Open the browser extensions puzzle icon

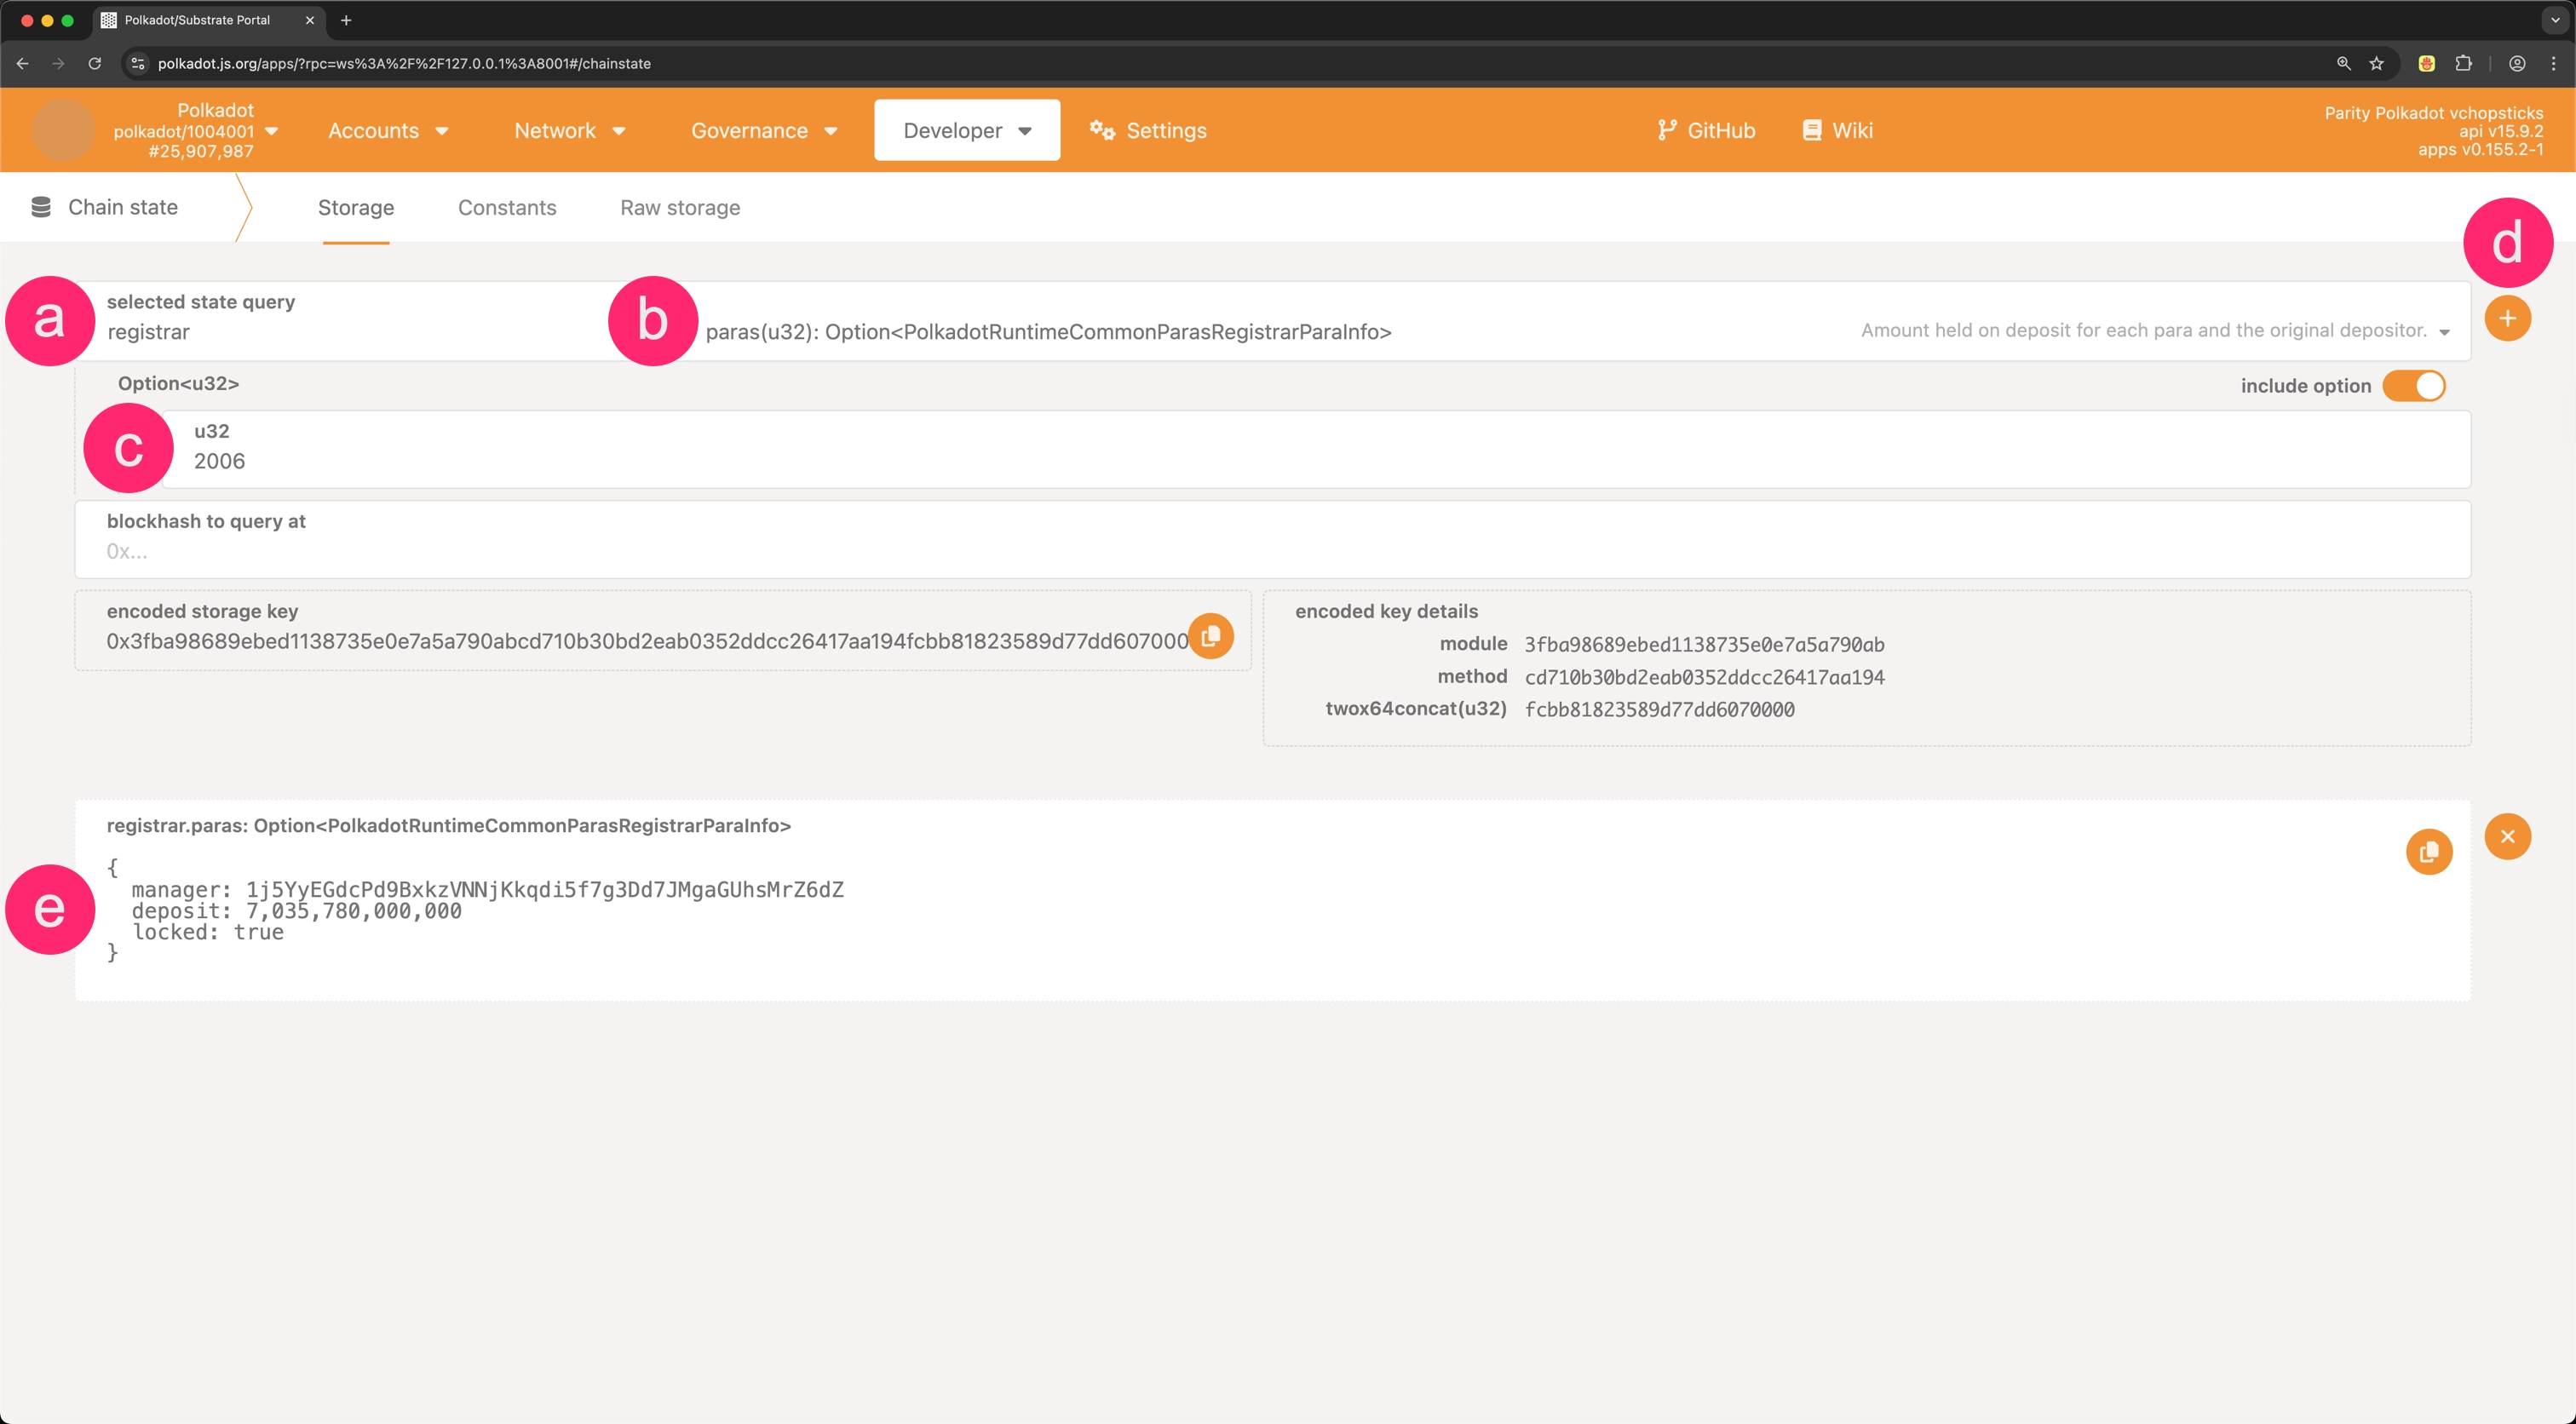point(2463,63)
